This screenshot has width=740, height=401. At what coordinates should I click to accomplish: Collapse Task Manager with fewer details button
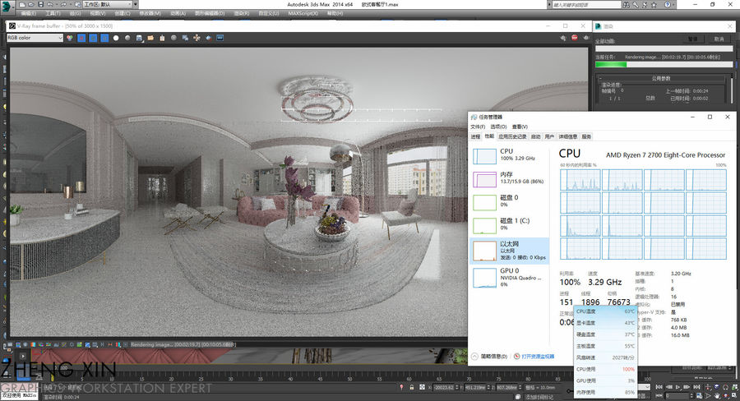[489, 357]
